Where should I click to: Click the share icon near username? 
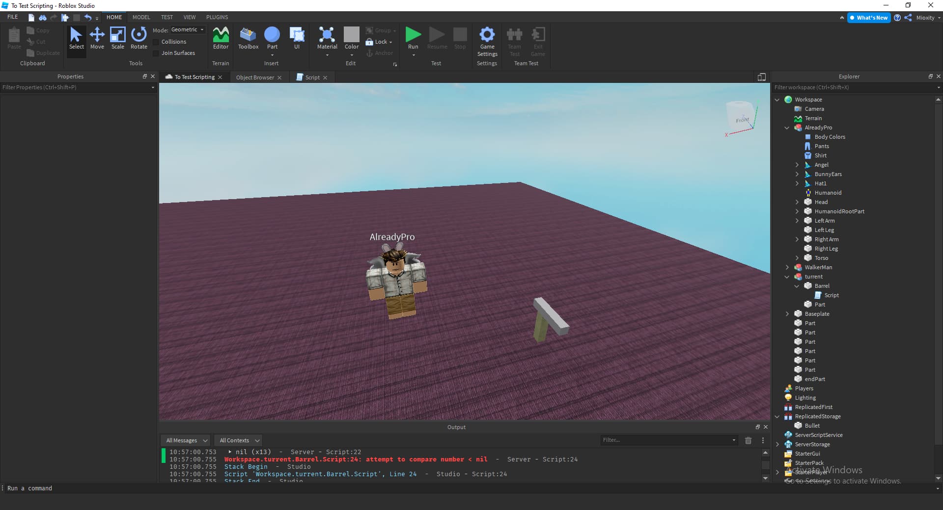tap(908, 18)
